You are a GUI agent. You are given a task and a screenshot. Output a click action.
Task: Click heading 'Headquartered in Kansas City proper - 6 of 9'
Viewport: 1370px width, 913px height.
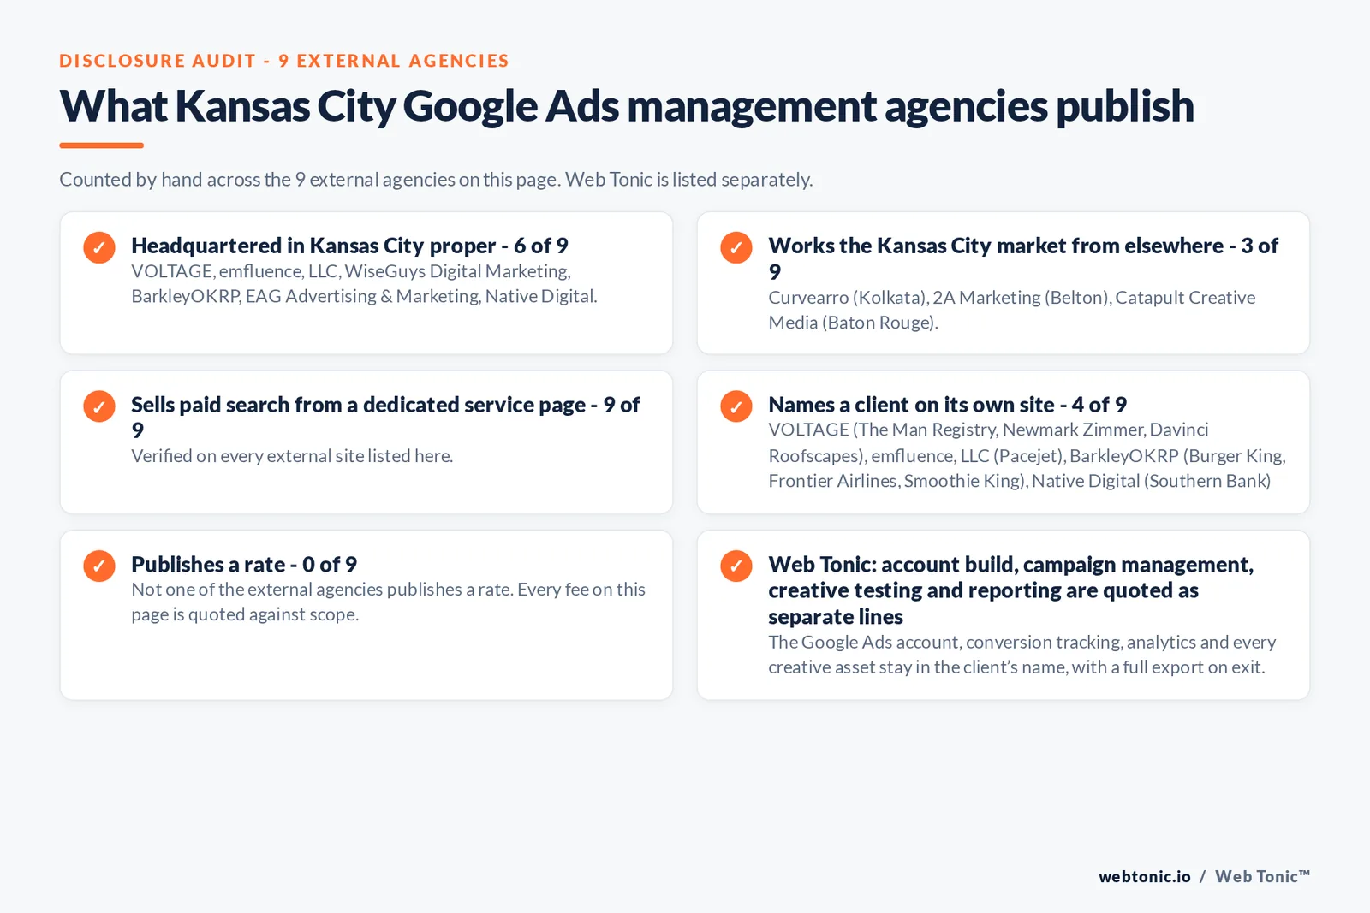coord(349,246)
